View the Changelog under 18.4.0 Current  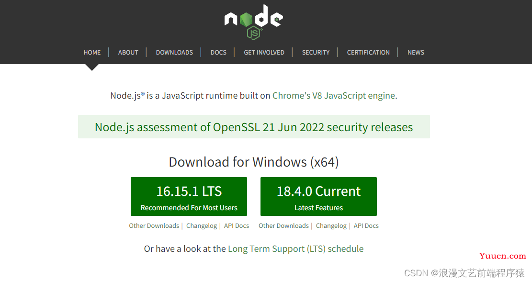coord(331,226)
